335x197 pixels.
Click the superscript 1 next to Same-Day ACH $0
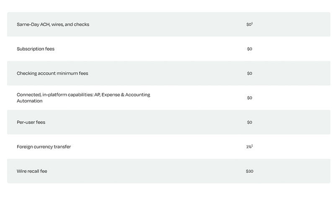pyautogui.click(x=252, y=23)
